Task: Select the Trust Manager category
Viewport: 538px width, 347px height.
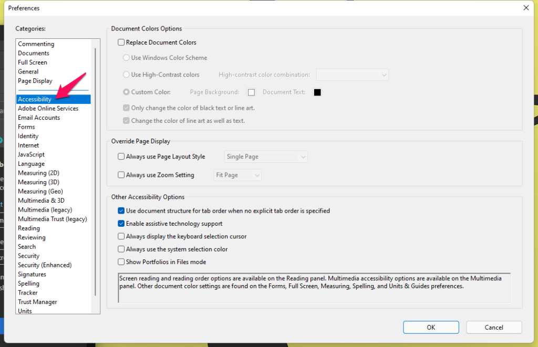Action: [x=37, y=302]
